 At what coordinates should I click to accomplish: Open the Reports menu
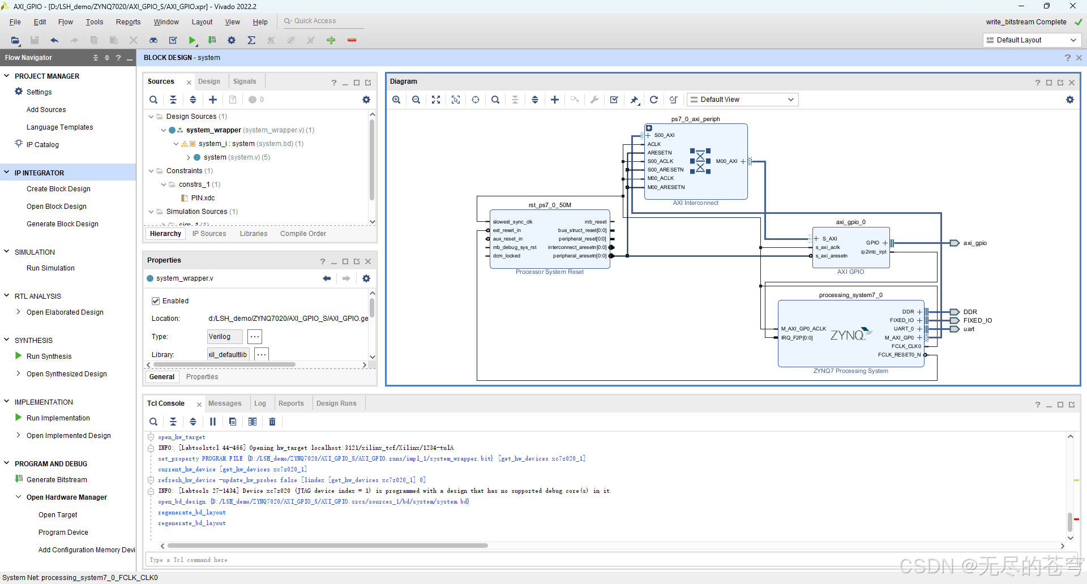point(128,22)
